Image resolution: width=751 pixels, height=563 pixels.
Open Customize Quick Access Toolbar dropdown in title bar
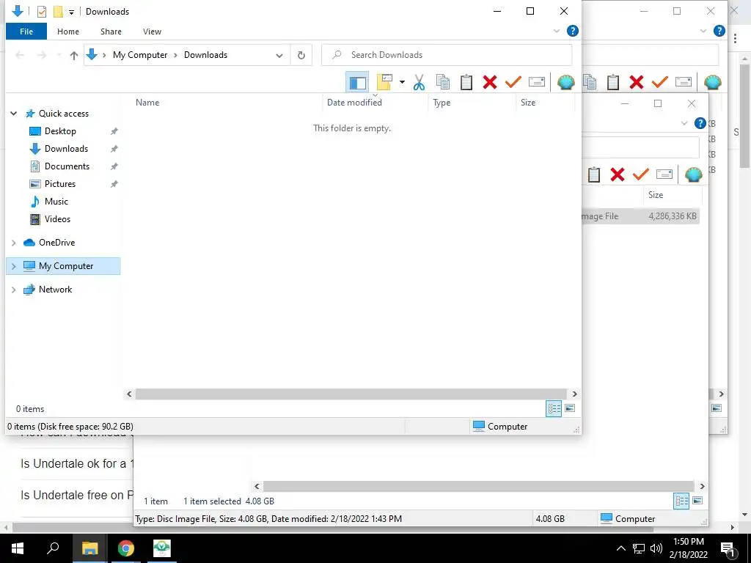click(x=71, y=12)
